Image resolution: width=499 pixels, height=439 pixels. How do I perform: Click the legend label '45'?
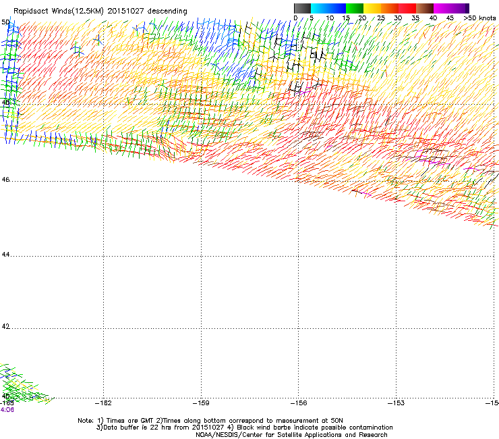[x=450, y=18]
